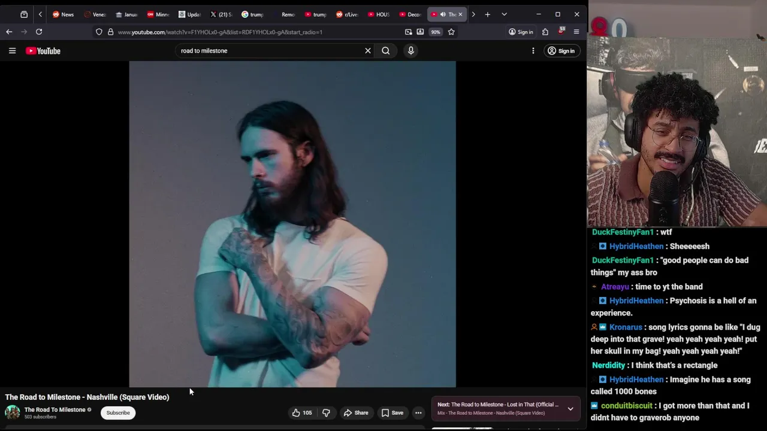Viewport: 767px width, 431px height.
Task: Open YouTube settings three-dot menu
Action: pyautogui.click(x=533, y=51)
